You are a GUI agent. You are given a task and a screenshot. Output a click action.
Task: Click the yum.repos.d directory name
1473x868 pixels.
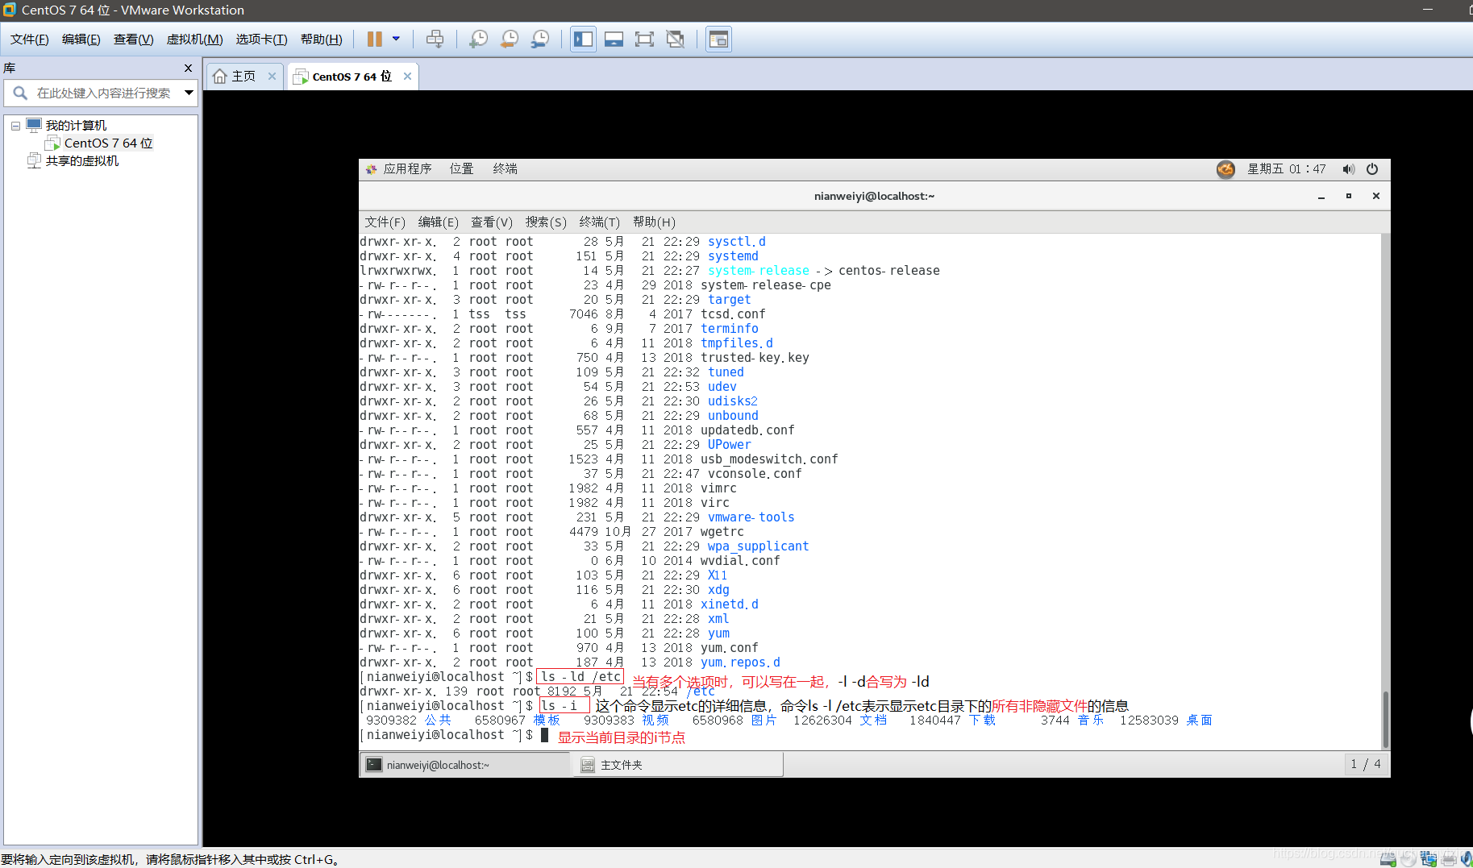tap(740, 662)
